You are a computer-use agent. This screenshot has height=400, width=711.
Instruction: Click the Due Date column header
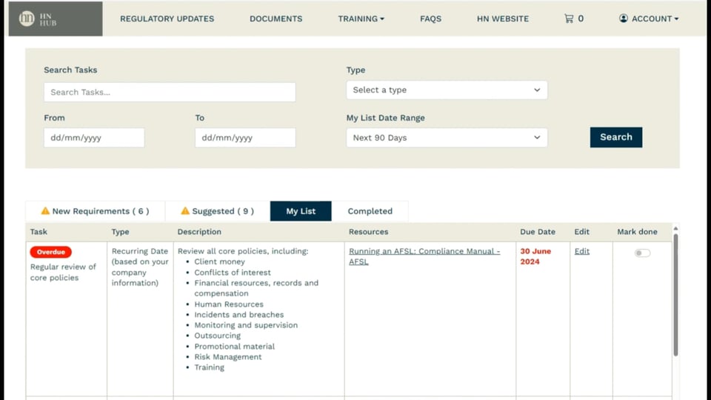tap(538, 232)
